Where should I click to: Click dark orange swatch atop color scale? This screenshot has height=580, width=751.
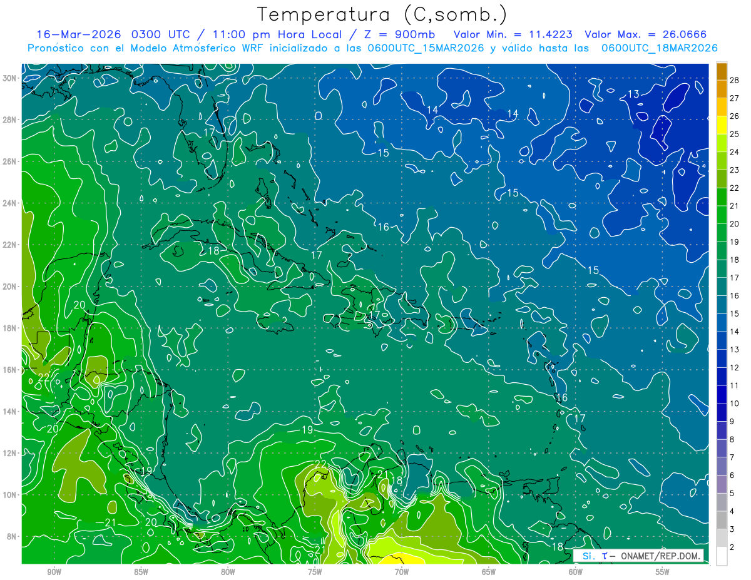(x=722, y=71)
